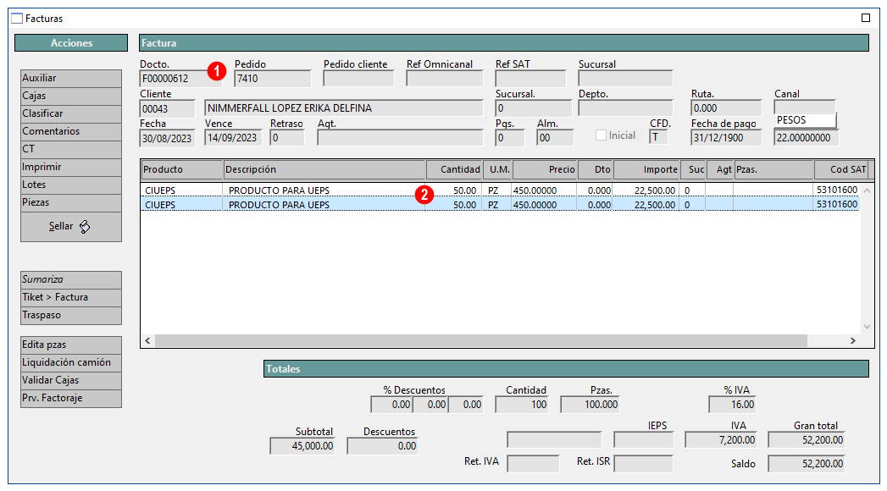Click the % IVA field 16.00
887x491 pixels.
point(733,405)
